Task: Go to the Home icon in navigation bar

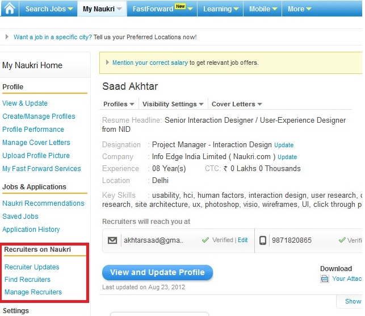Action: pyautogui.click(x=10, y=9)
